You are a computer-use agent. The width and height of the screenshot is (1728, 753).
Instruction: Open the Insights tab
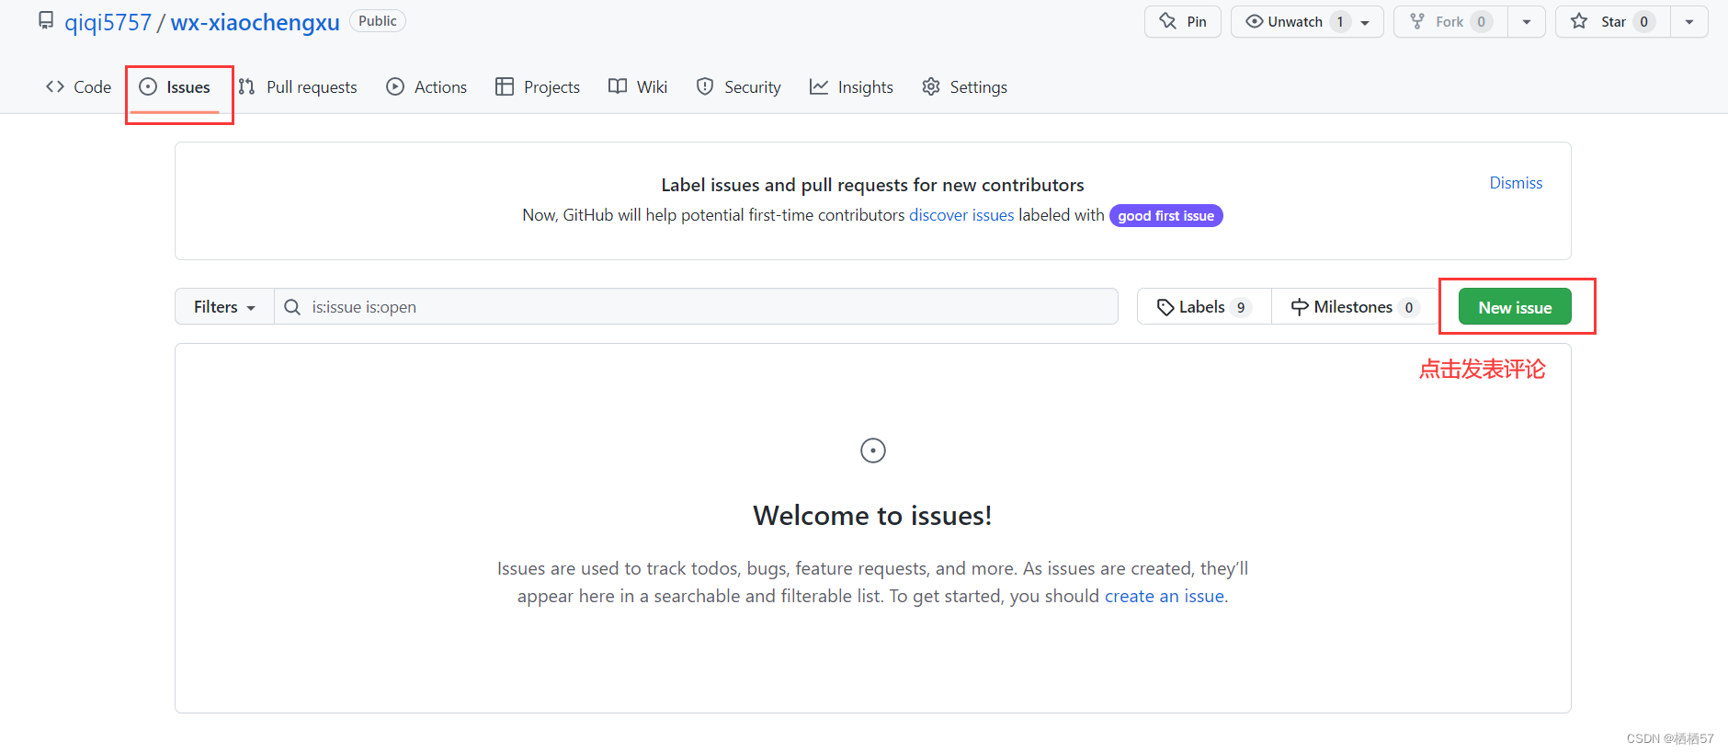click(851, 86)
